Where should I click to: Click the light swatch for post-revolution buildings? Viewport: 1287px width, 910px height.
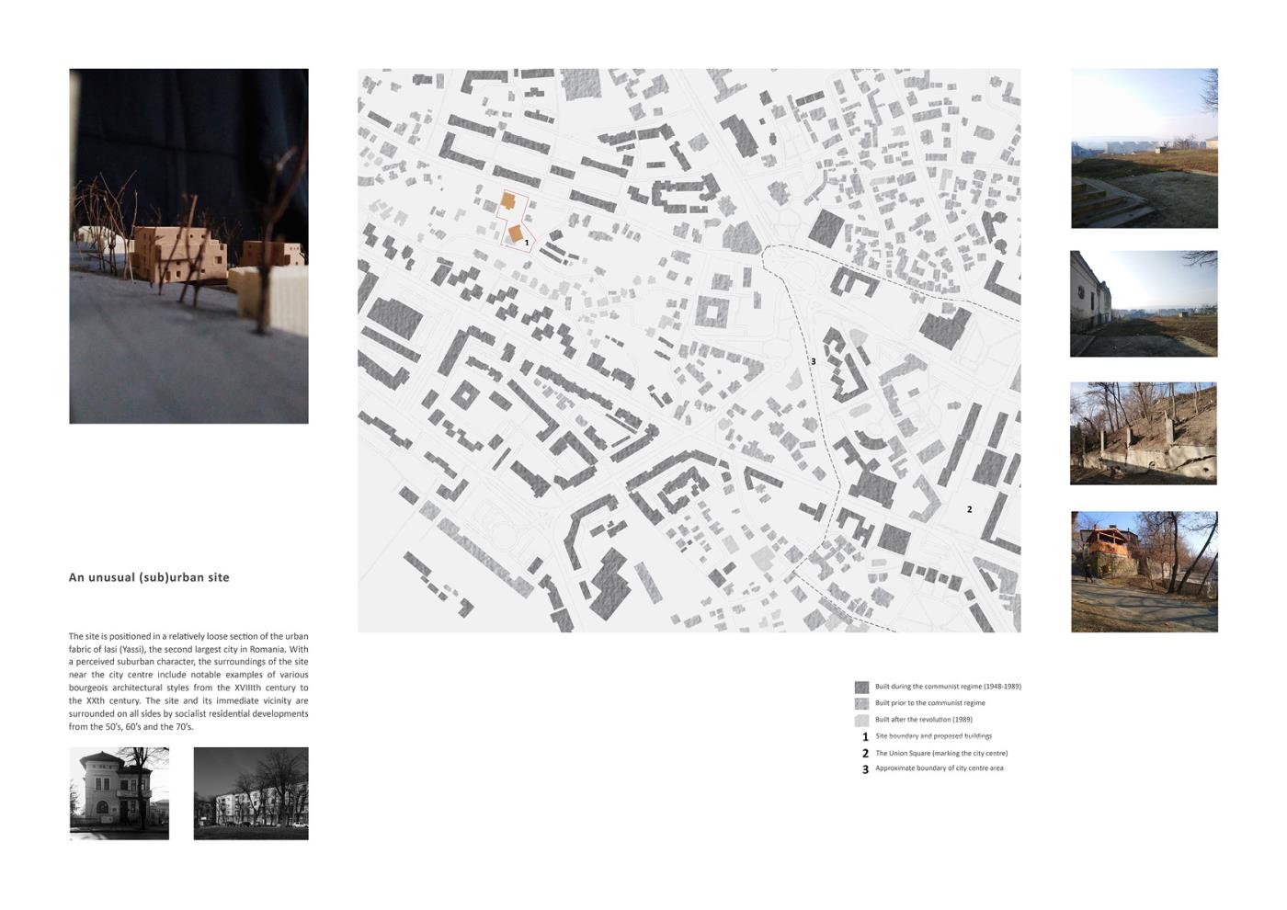pos(861,720)
